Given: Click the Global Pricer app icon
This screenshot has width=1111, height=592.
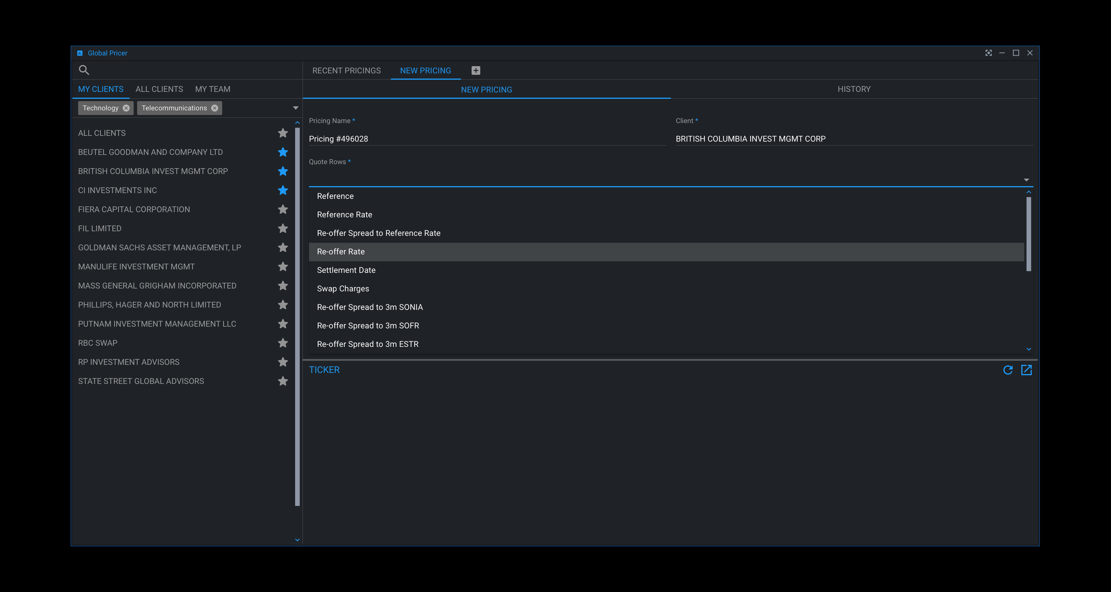Looking at the screenshot, I should (x=80, y=53).
